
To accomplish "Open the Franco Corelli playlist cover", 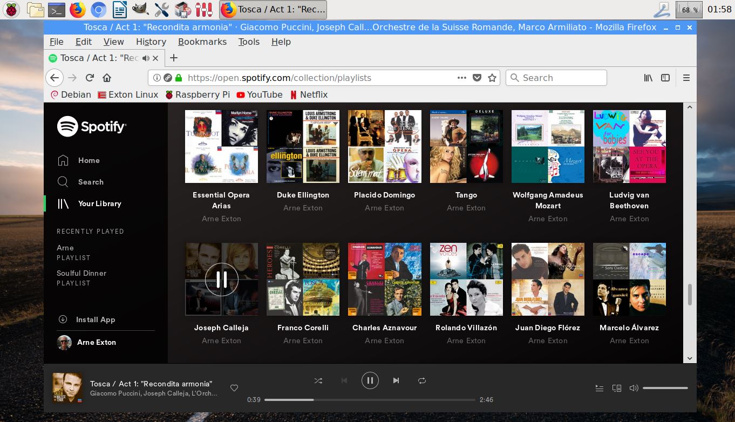I will coord(303,279).
